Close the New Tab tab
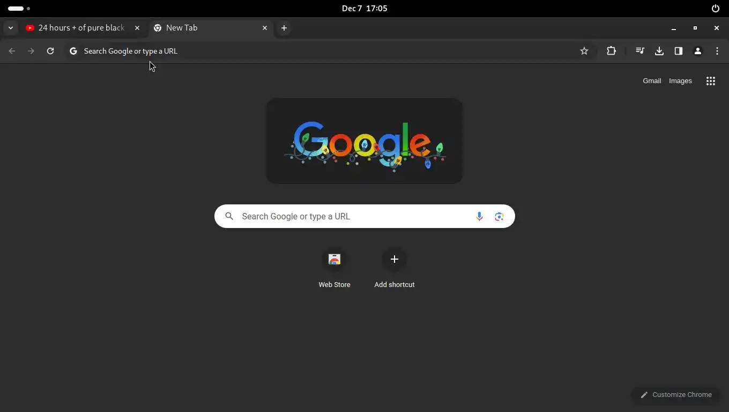729x412 pixels. click(x=265, y=28)
